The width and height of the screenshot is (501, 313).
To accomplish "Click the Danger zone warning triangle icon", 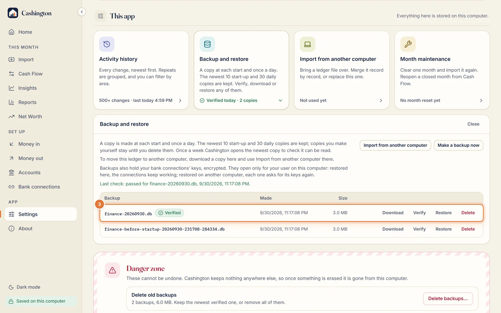I will coord(112,270).
